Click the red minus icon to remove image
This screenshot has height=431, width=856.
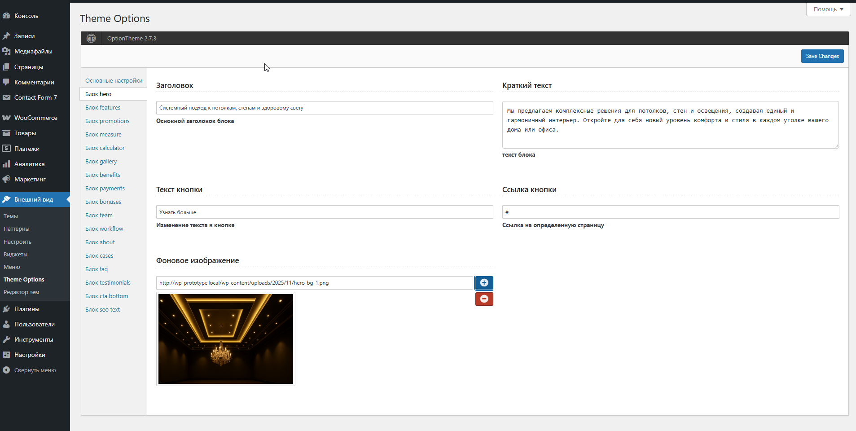tap(484, 299)
